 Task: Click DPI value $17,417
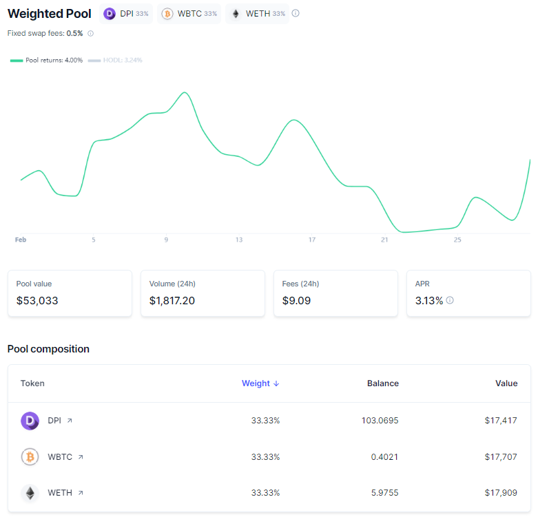coord(501,421)
